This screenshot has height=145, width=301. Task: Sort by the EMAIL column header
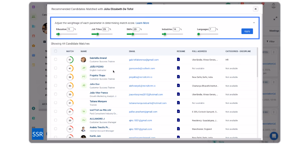coord(132,51)
